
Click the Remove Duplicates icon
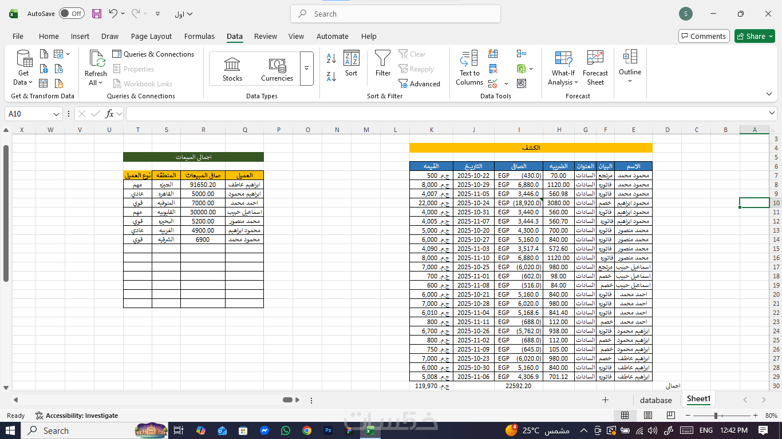tap(493, 69)
